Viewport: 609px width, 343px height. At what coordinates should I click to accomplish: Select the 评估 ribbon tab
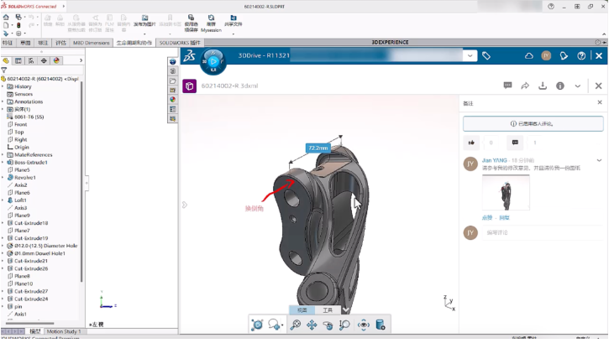pyautogui.click(x=60, y=43)
